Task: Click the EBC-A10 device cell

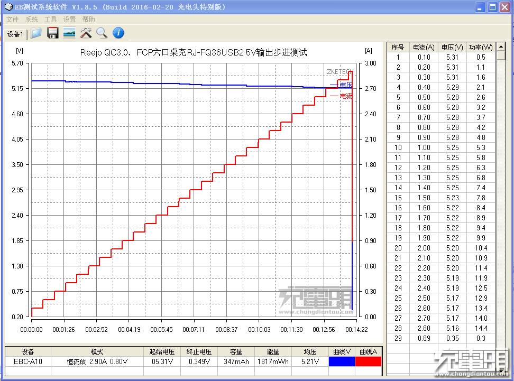Action: (28, 361)
